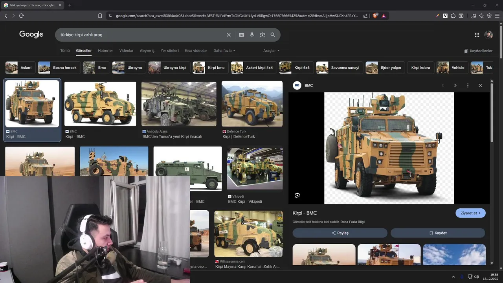Expand the Araçlar tools dropdown

[272, 51]
